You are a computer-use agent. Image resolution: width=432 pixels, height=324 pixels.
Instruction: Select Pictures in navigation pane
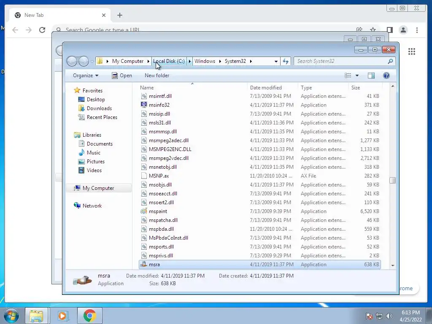click(x=96, y=162)
